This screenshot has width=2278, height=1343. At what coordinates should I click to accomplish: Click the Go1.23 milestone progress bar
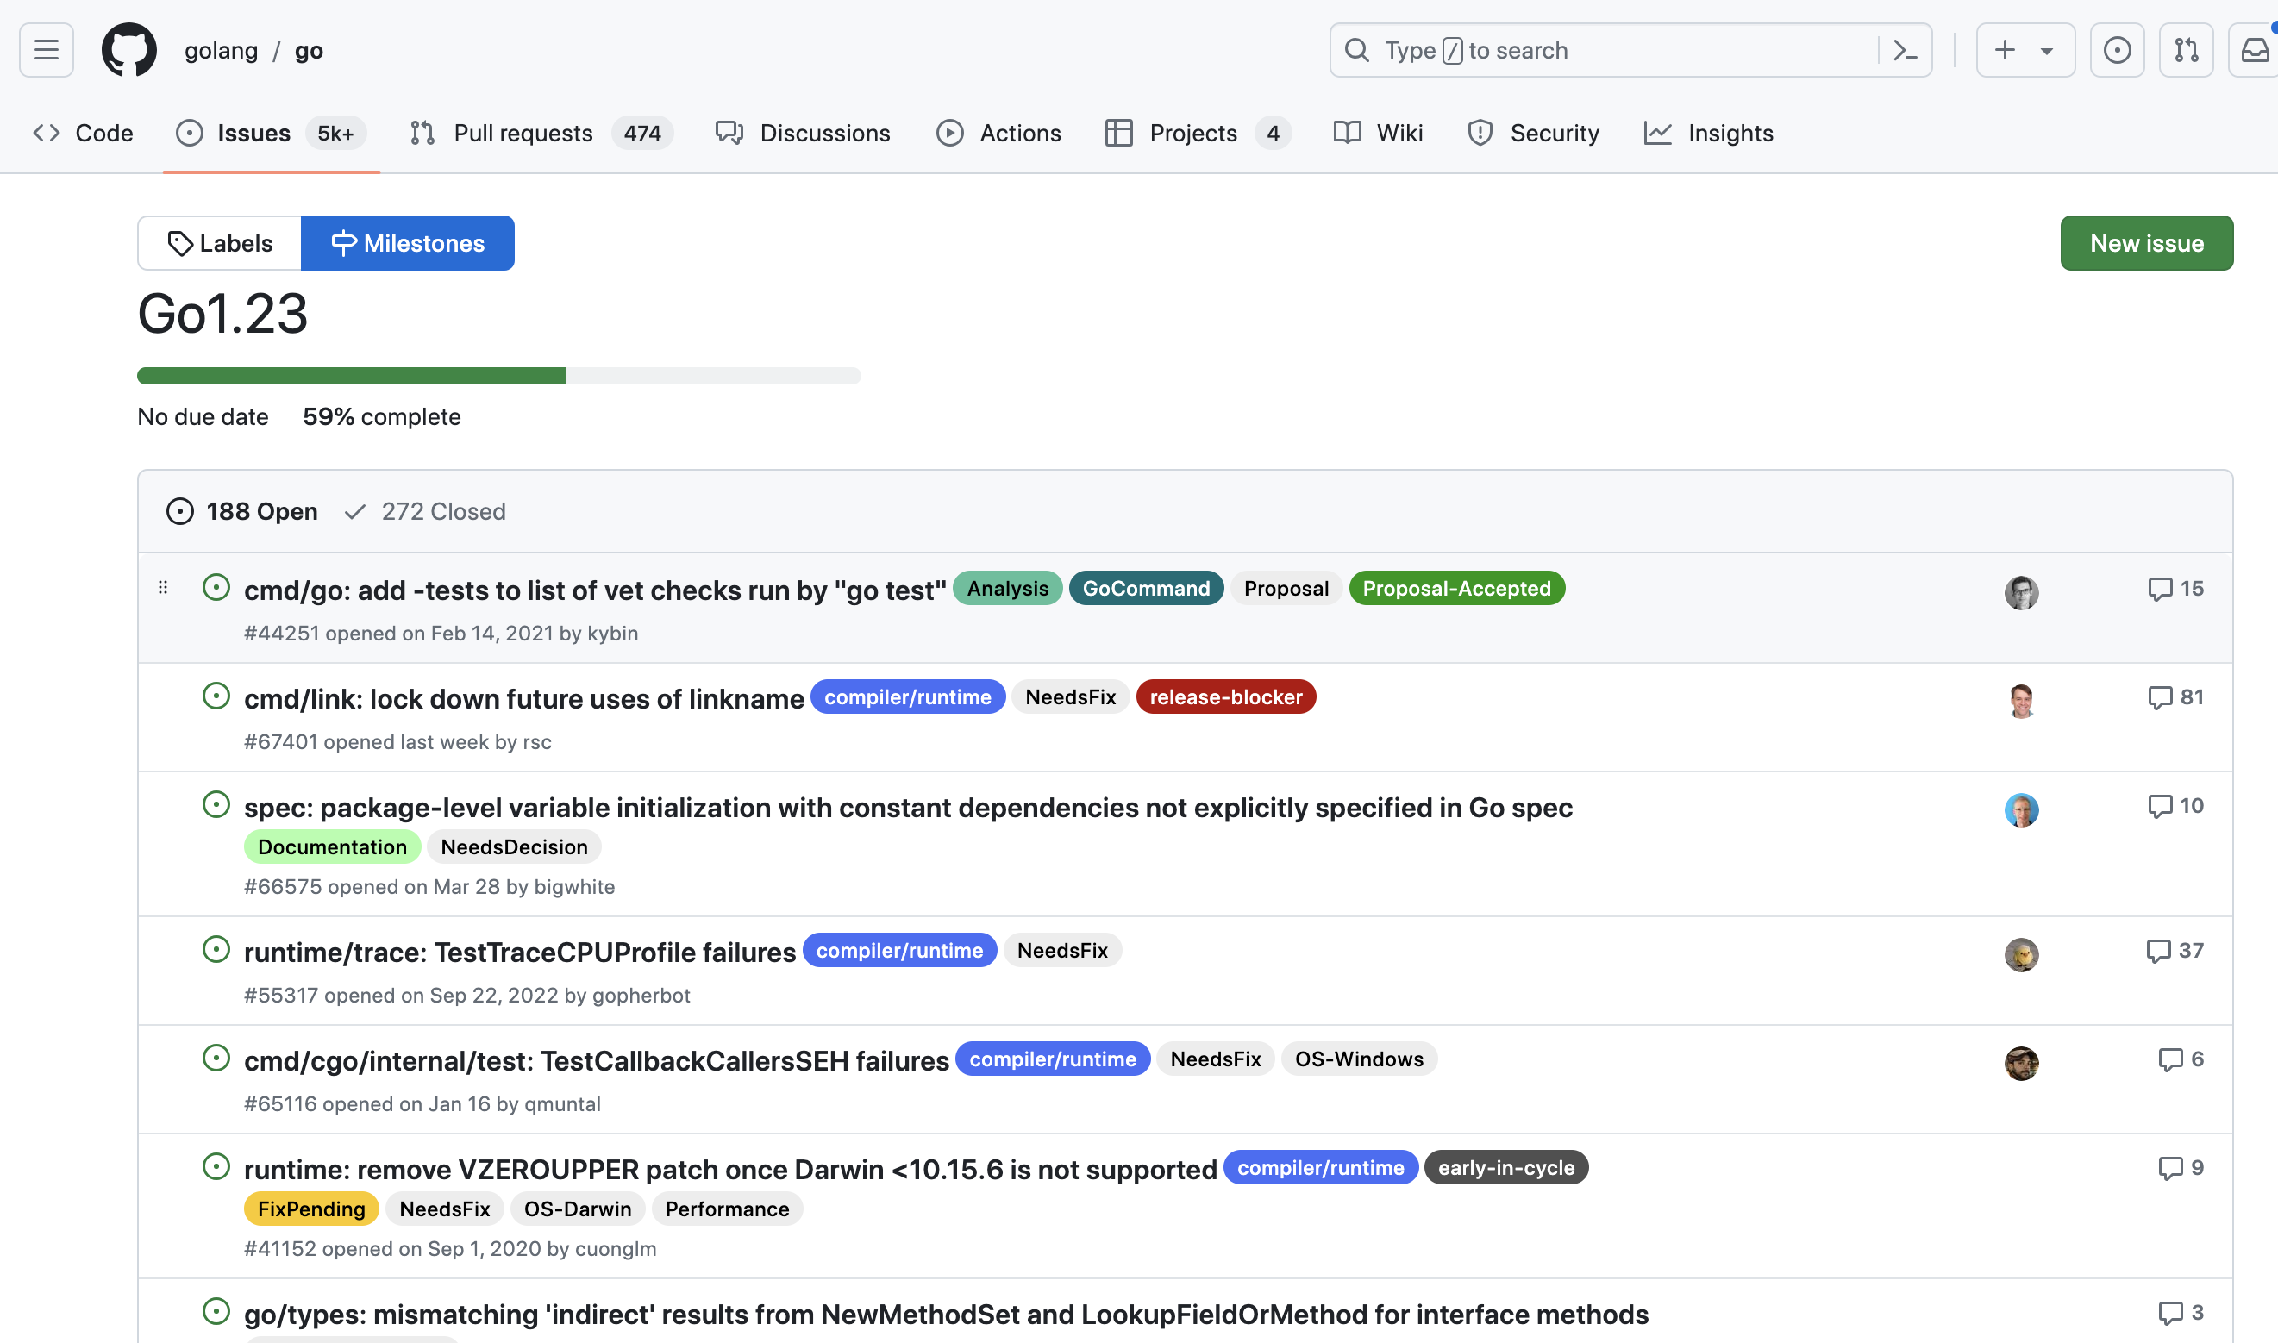(x=498, y=377)
